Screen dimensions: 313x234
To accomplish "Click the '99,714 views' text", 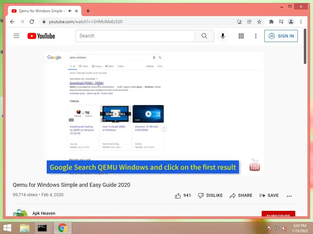I will click(x=25, y=195).
